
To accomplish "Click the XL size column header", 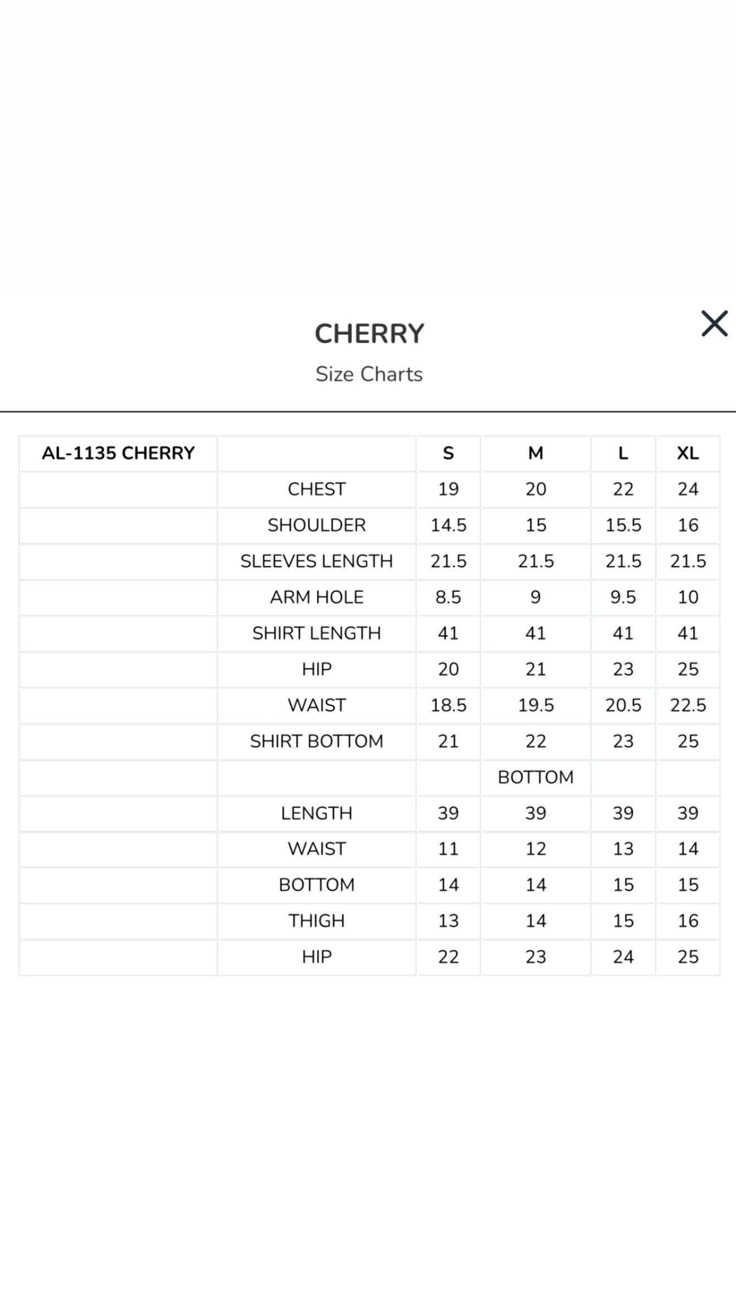I will pos(687,454).
